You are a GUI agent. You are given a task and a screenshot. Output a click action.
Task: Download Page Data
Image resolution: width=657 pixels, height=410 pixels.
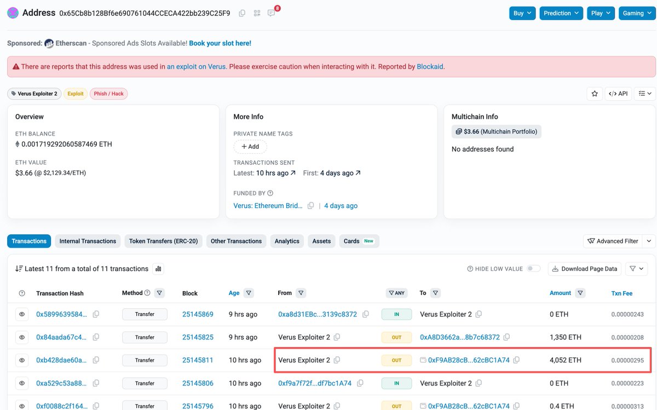click(585, 269)
